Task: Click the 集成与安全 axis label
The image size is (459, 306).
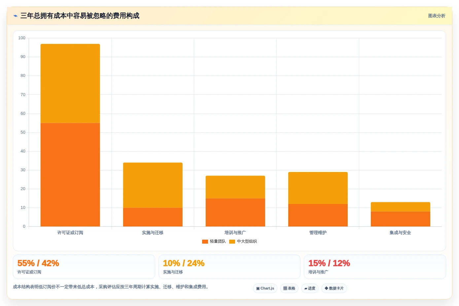Action: (401, 233)
